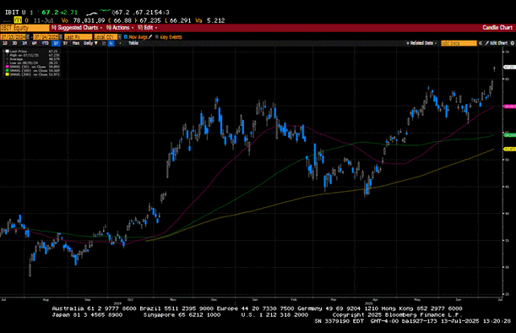Toggle the Key Events checkbox
516x333 pixels.
156,37
